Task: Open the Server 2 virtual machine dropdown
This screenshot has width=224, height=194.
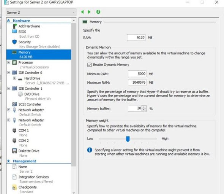Action: tap(41, 12)
